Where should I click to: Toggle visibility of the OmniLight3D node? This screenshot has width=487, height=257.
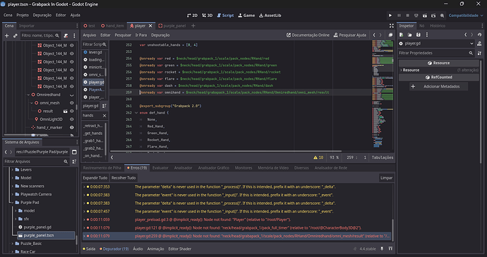(72, 119)
